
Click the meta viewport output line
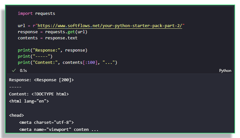[x=58, y=130]
